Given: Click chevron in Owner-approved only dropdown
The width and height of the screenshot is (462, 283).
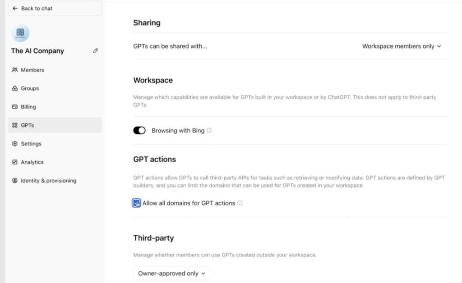Looking at the screenshot, I should coord(203,273).
